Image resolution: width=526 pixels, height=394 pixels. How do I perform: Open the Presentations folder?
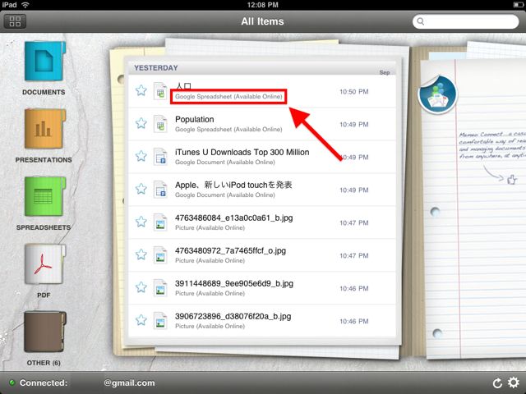point(44,129)
